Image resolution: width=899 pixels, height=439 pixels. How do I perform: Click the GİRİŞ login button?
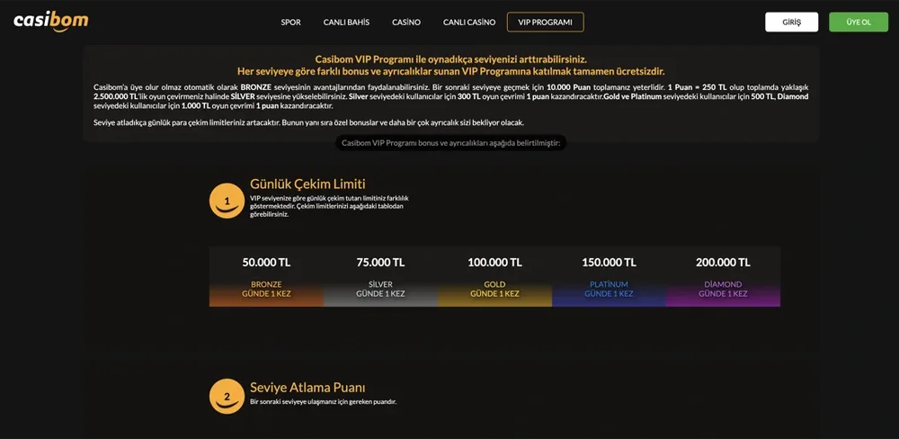pos(791,22)
